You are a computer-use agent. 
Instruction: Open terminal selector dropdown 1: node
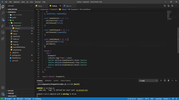[x=148, y=81]
